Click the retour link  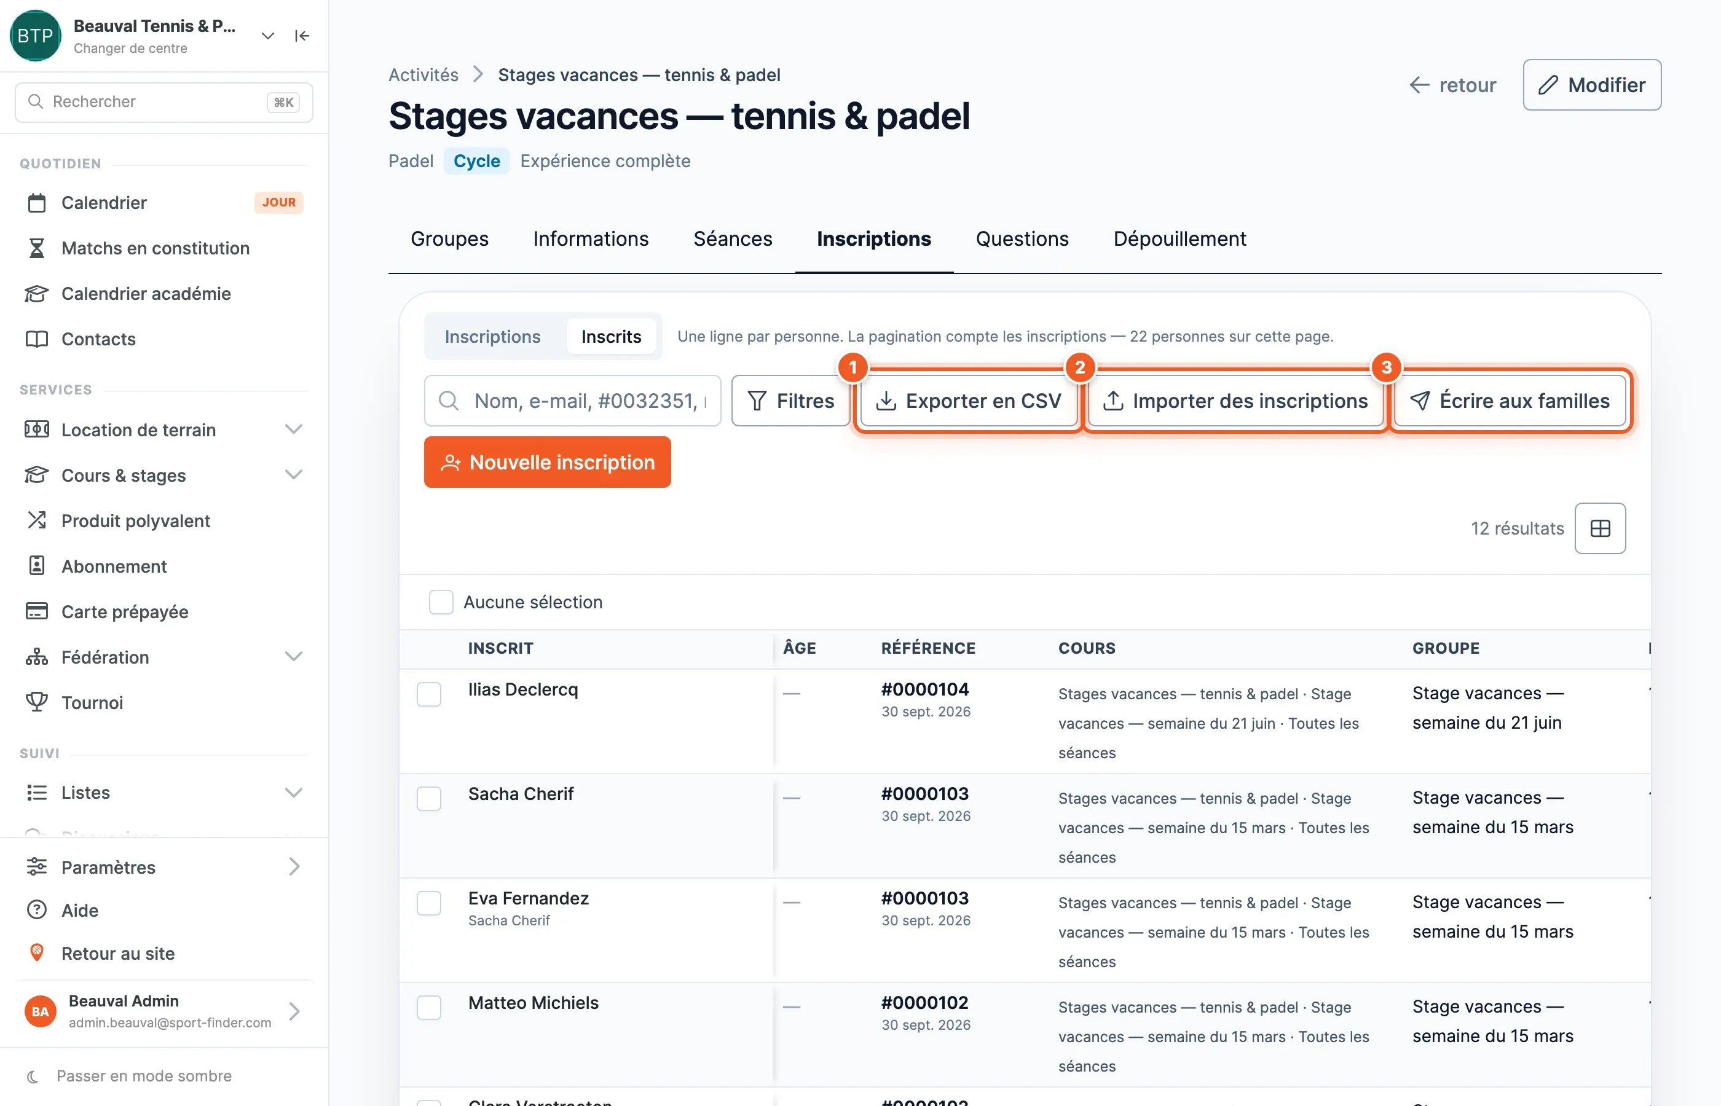[1452, 85]
